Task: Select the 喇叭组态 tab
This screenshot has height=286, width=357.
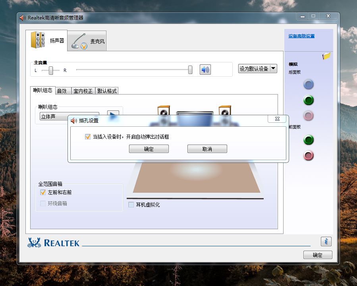Action: [x=42, y=90]
